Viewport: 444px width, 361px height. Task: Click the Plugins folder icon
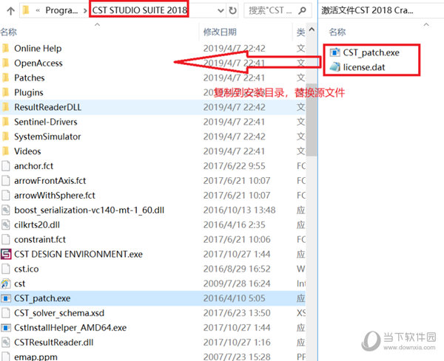pyautogui.click(x=6, y=92)
